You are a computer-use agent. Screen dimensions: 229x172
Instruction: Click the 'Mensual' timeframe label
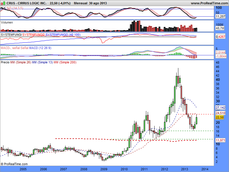[80, 3]
